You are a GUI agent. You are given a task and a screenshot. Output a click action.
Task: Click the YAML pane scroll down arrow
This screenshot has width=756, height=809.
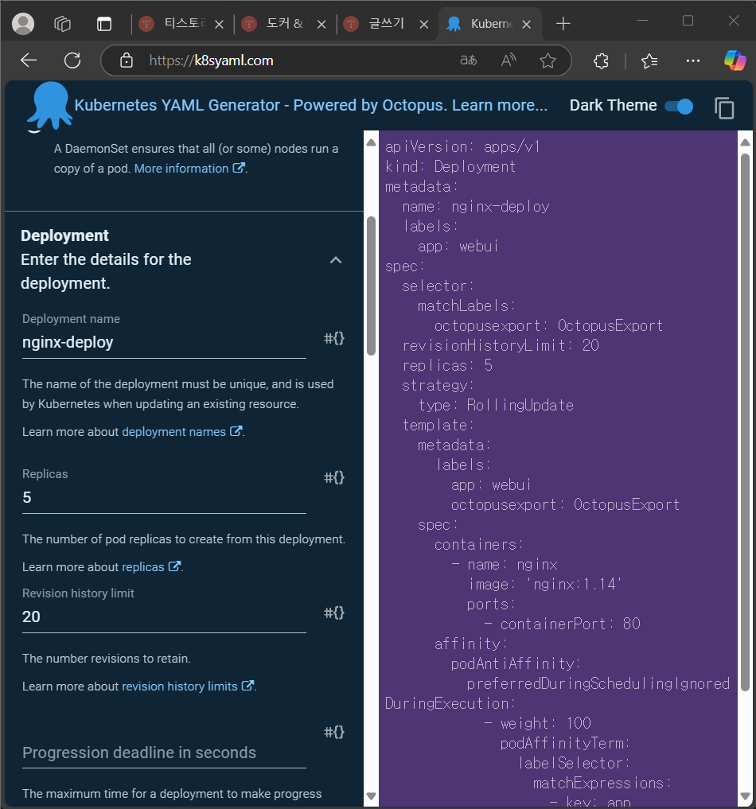pyautogui.click(x=745, y=796)
